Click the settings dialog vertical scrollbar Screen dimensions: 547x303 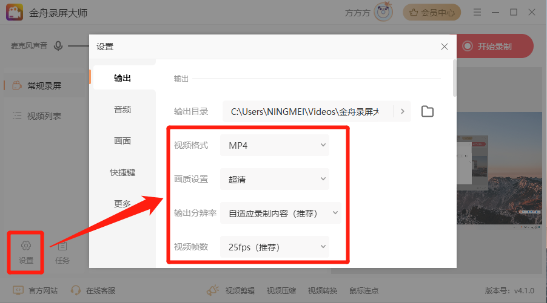click(x=454, y=78)
